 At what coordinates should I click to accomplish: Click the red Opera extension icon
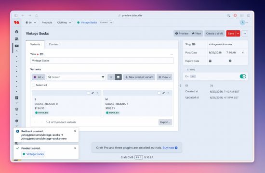coord(235,15)
